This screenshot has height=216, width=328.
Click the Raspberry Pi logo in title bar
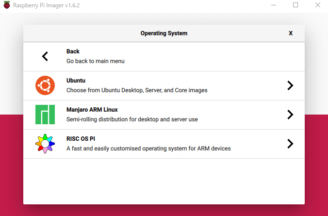tap(7, 5)
